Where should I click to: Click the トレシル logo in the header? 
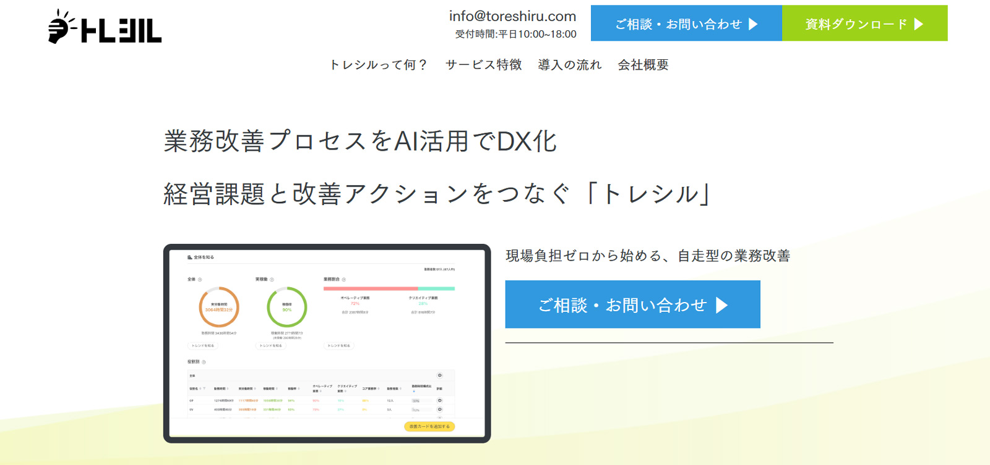tap(105, 27)
